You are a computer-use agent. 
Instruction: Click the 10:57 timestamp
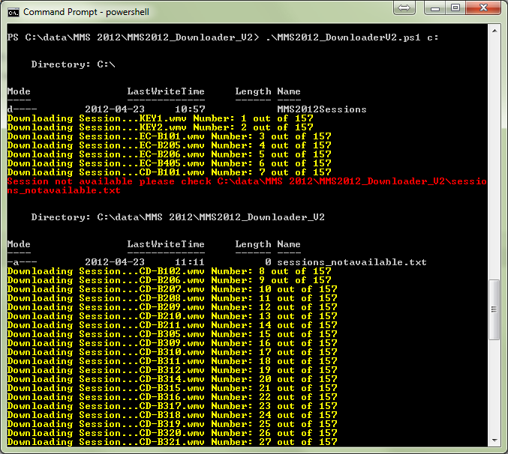190,109
